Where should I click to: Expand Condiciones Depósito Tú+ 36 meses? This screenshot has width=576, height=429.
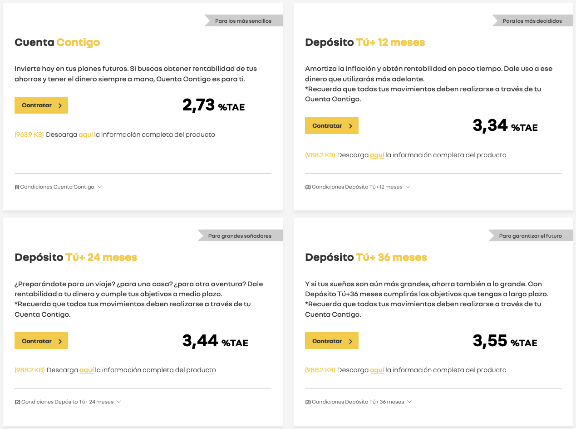[x=359, y=402]
